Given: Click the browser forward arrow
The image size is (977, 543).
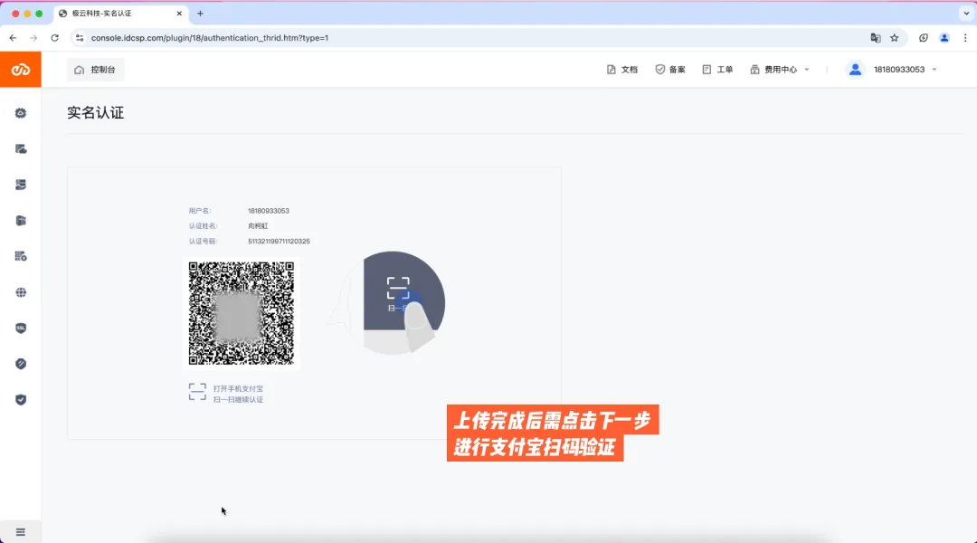Looking at the screenshot, I should pos(33,38).
